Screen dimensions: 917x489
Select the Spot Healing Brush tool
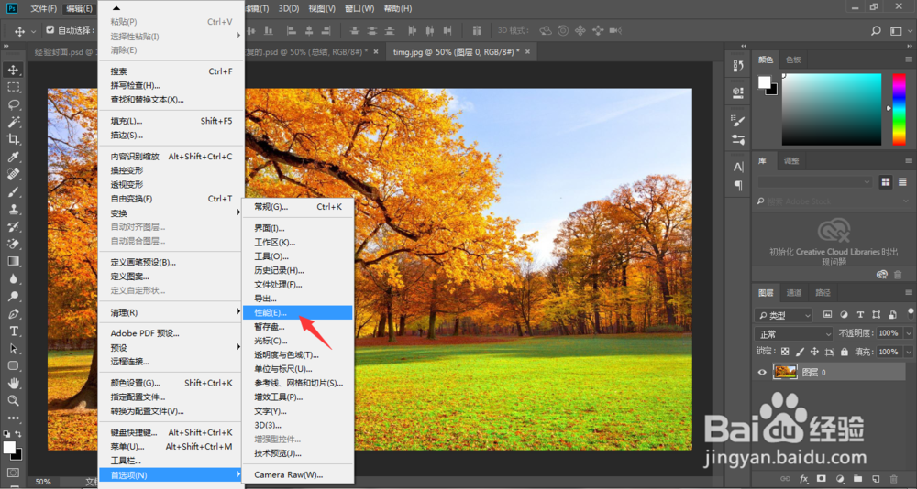point(14,174)
